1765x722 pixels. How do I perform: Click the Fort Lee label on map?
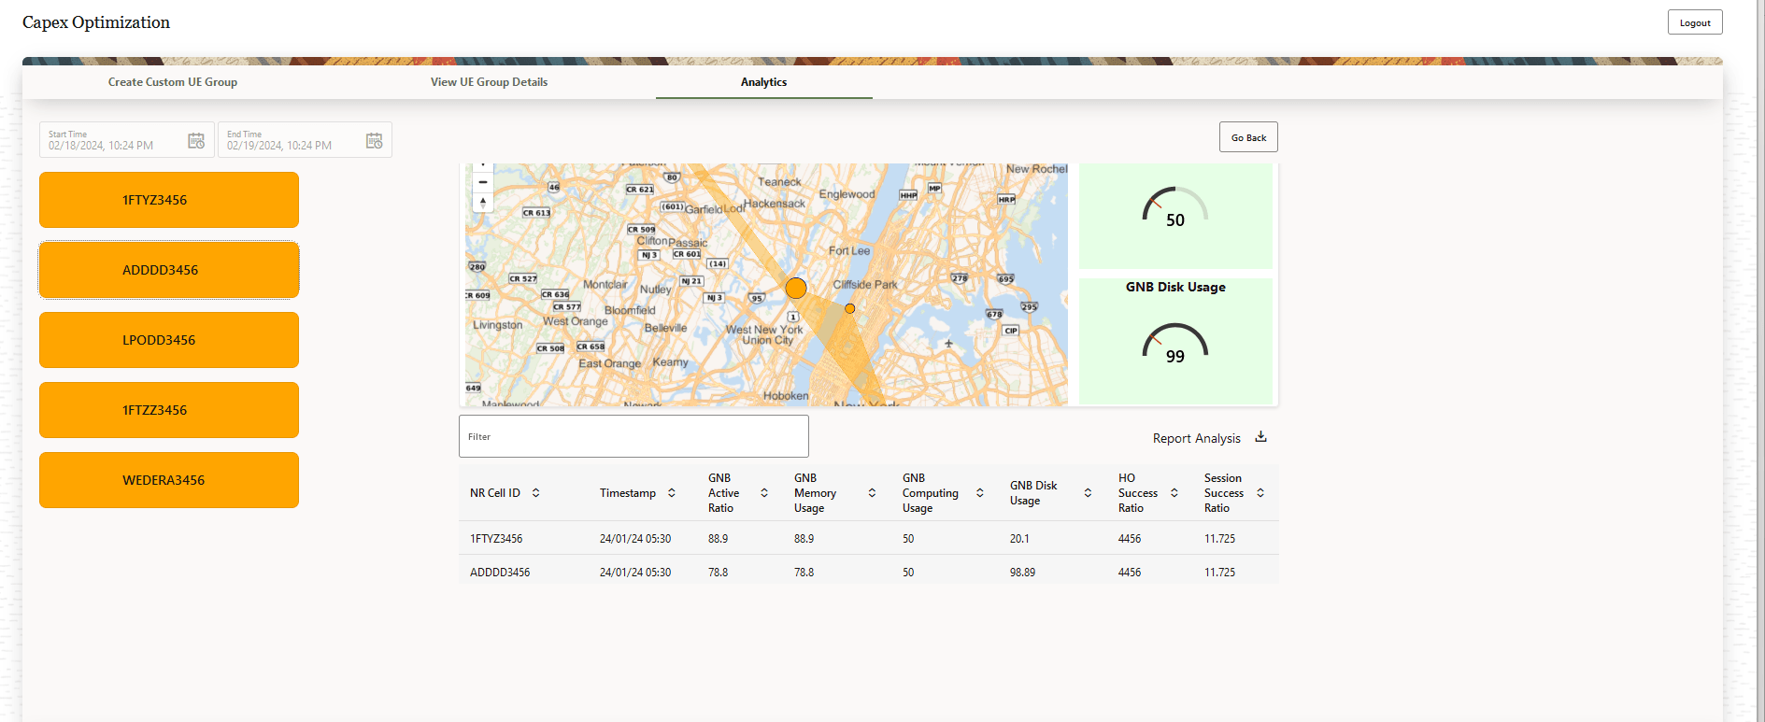[849, 250]
